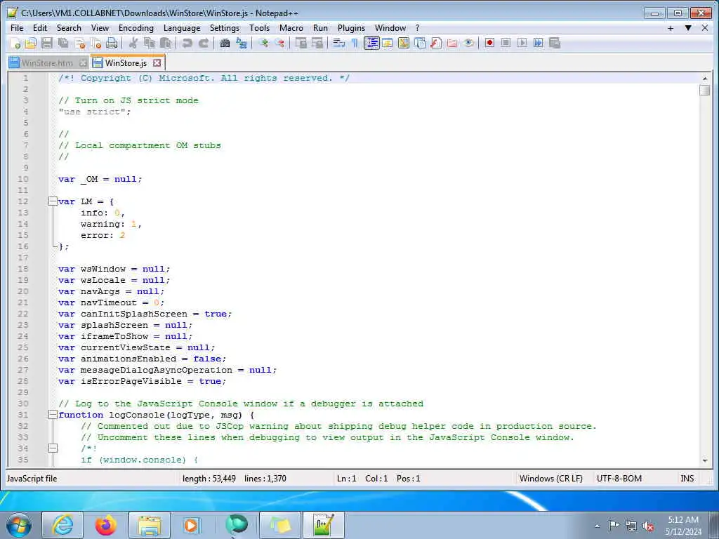Start macro recording with red dot
The image size is (719, 539).
(489, 43)
